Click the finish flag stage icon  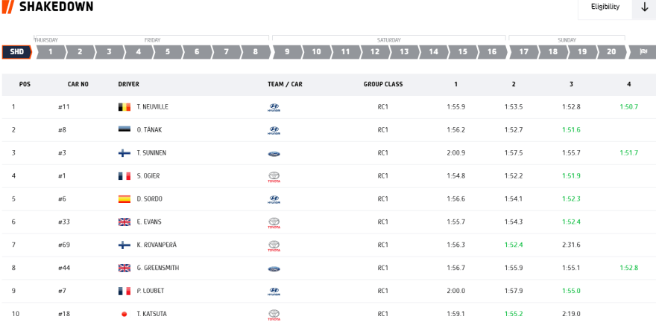643,52
